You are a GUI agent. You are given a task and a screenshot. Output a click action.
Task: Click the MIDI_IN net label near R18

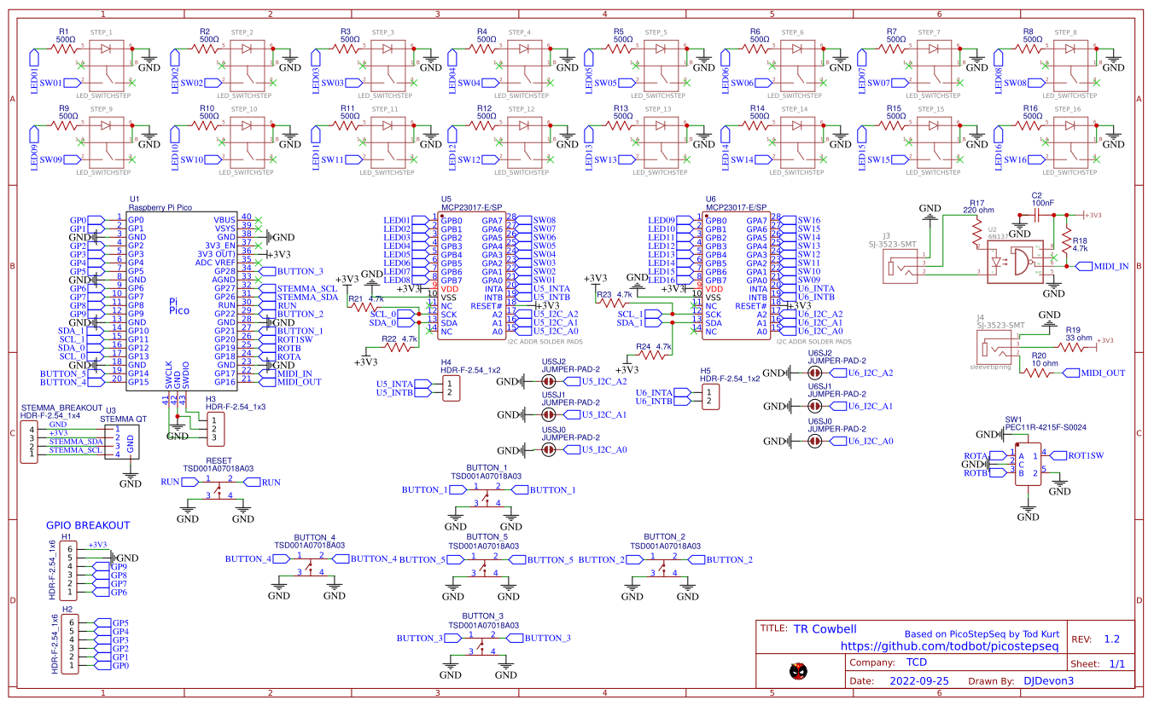click(x=1104, y=266)
